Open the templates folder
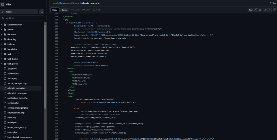The height and width of the screenshot is (140, 277). [12, 49]
